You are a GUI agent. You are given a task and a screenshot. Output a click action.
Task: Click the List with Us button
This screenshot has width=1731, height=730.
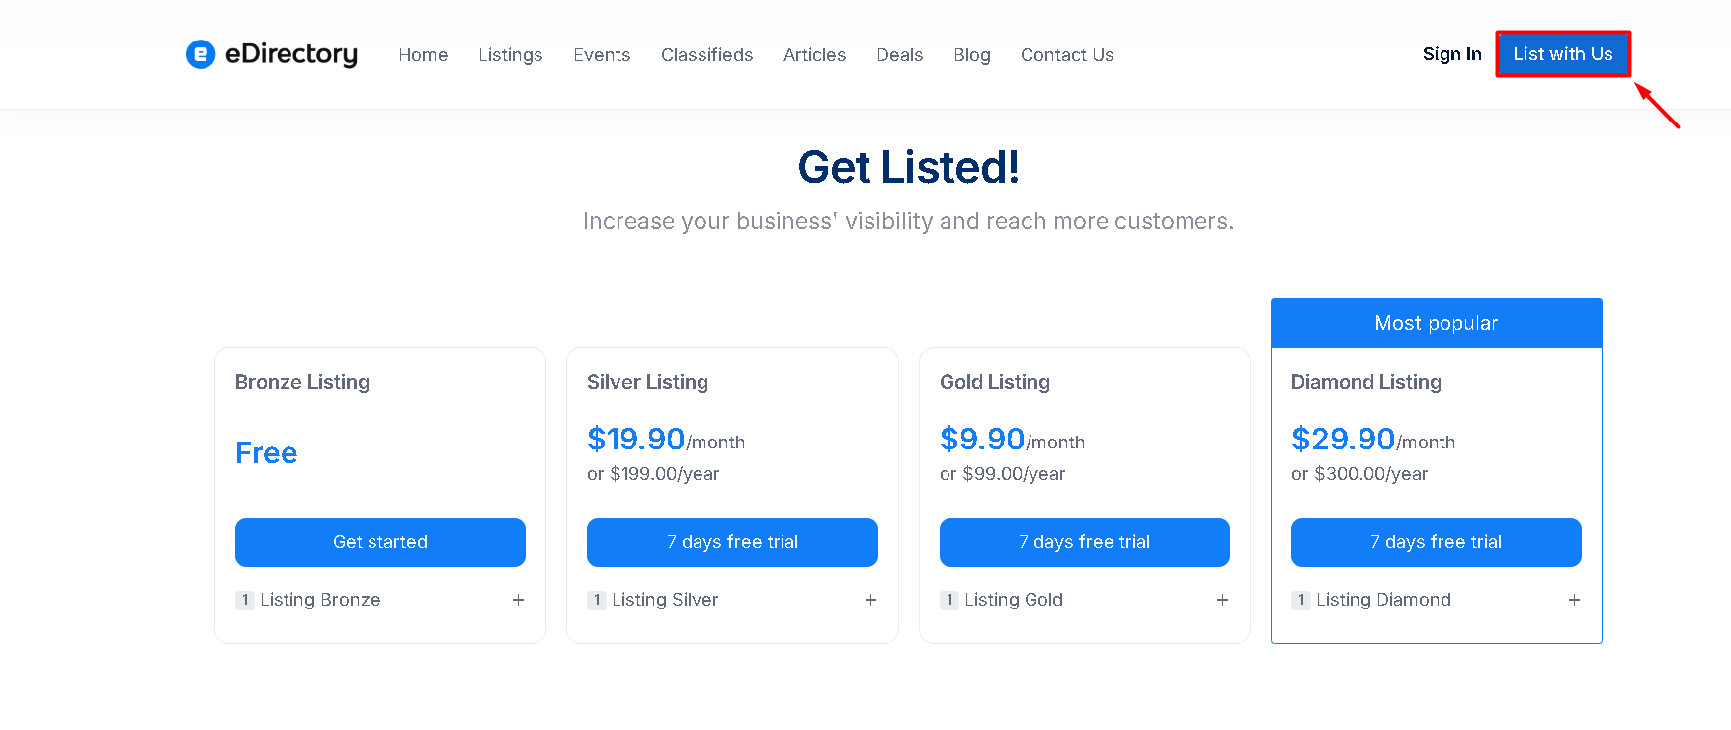point(1563,54)
